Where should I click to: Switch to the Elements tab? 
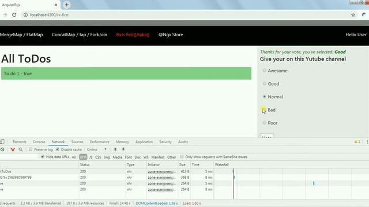pyautogui.click(x=19, y=142)
